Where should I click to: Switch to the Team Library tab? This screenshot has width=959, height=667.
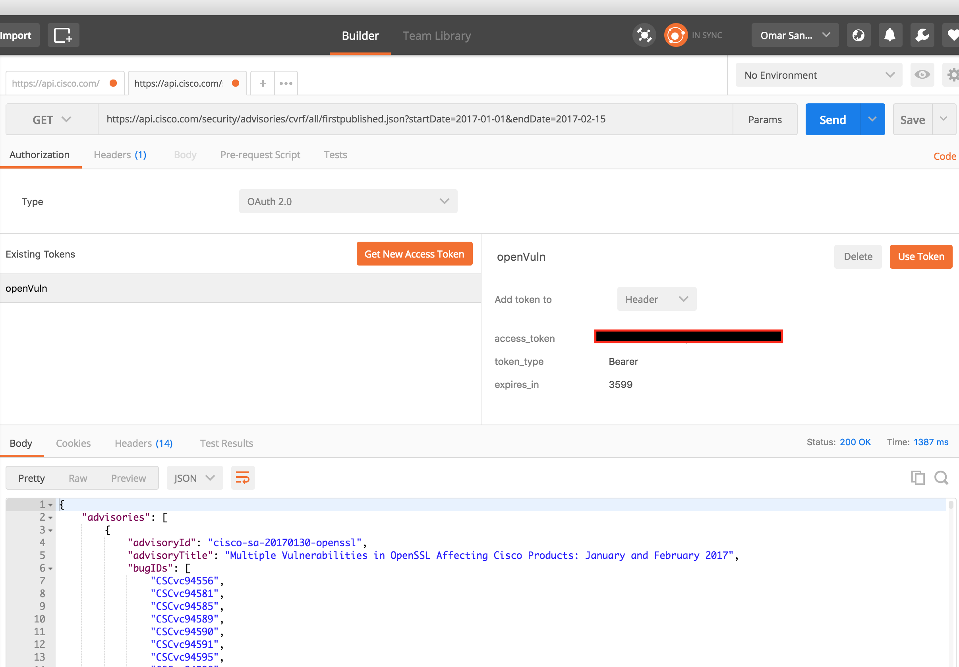(x=437, y=35)
